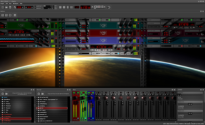Viewport: 205px width, 125px height.
Task: Click the open project folder icon
Action: tap(6, 7)
